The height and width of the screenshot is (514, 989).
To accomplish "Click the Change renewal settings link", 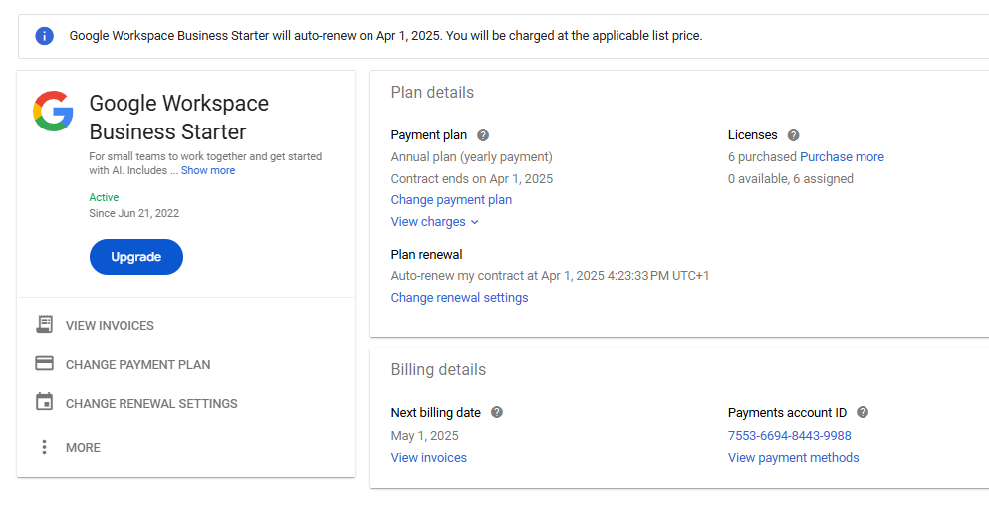I will click(460, 298).
